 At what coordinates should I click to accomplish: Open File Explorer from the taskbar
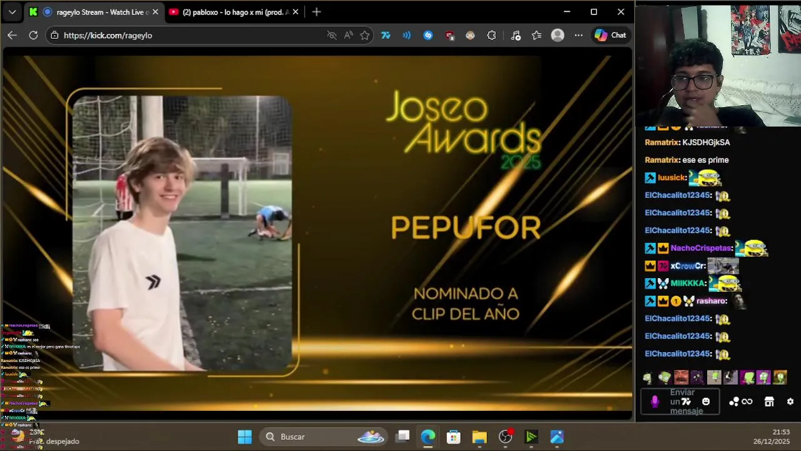pyautogui.click(x=479, y=437)
